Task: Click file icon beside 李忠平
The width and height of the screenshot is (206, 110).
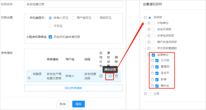Action: pyautogui.click(x=152, y=73)
